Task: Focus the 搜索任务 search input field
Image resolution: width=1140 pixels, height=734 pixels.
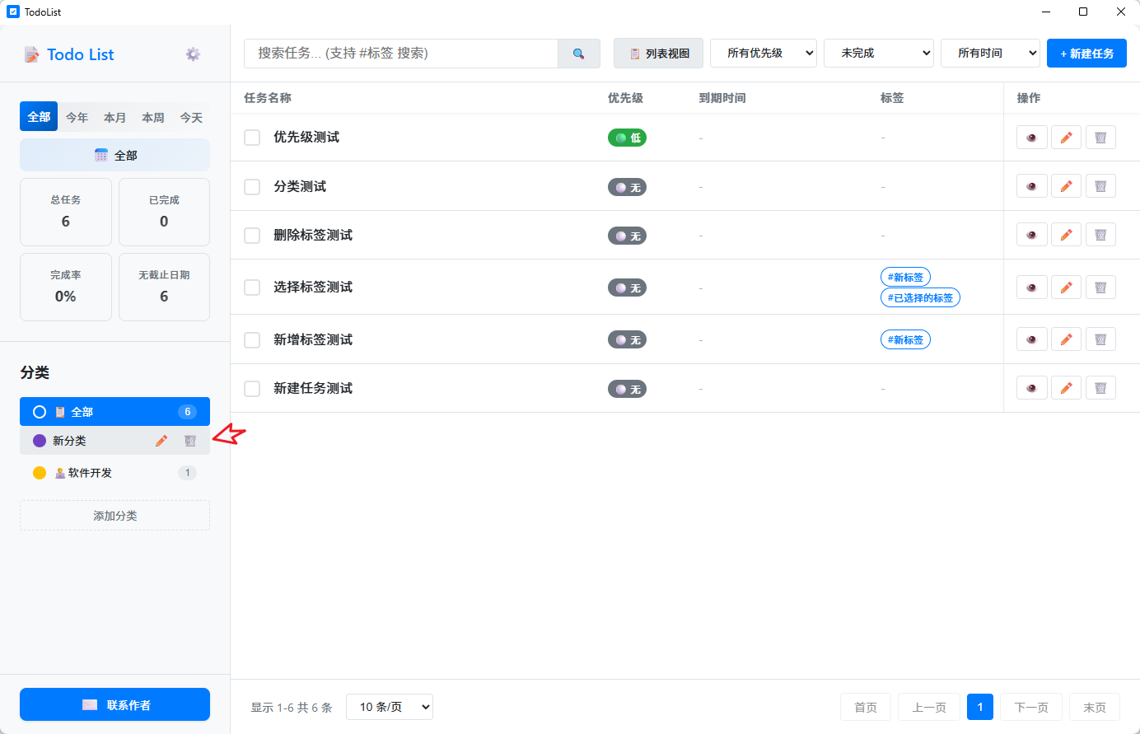Action: pyautogui.click(x=401, y=54)
